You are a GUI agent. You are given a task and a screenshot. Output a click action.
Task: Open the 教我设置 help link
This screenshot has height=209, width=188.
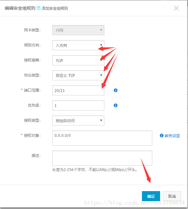click(x=172, y=136)
